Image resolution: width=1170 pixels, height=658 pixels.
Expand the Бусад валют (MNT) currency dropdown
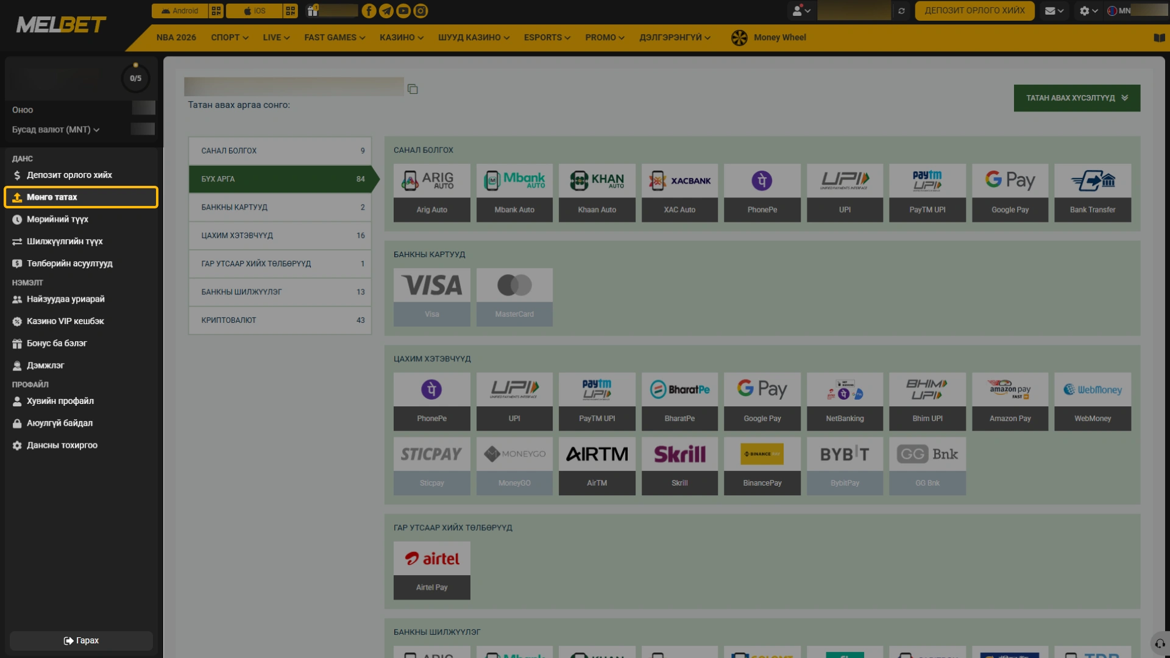click(56, 130)
